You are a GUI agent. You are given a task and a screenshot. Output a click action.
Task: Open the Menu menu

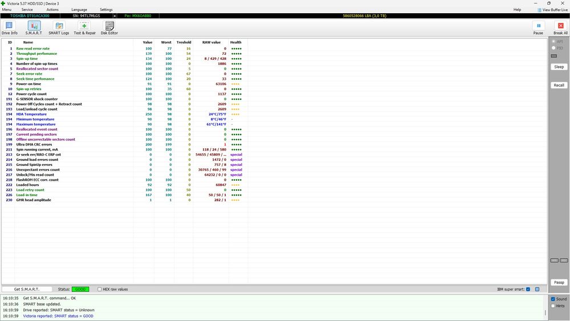pos(6,10)
